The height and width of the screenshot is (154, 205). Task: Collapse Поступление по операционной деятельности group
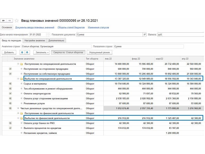pos(18,64)
